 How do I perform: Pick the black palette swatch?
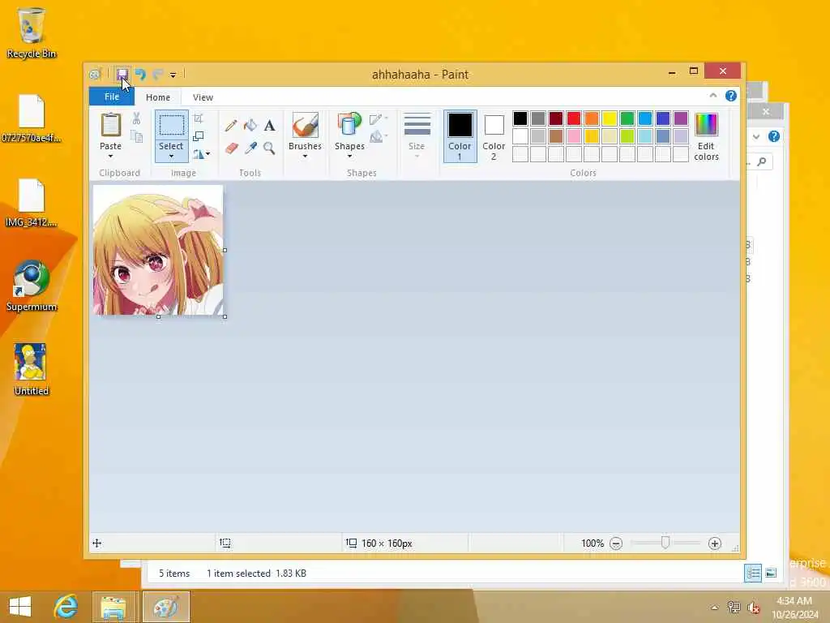click(x=520, y=118)
